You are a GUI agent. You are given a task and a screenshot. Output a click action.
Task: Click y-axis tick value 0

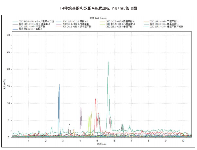[x=9, y=137]
